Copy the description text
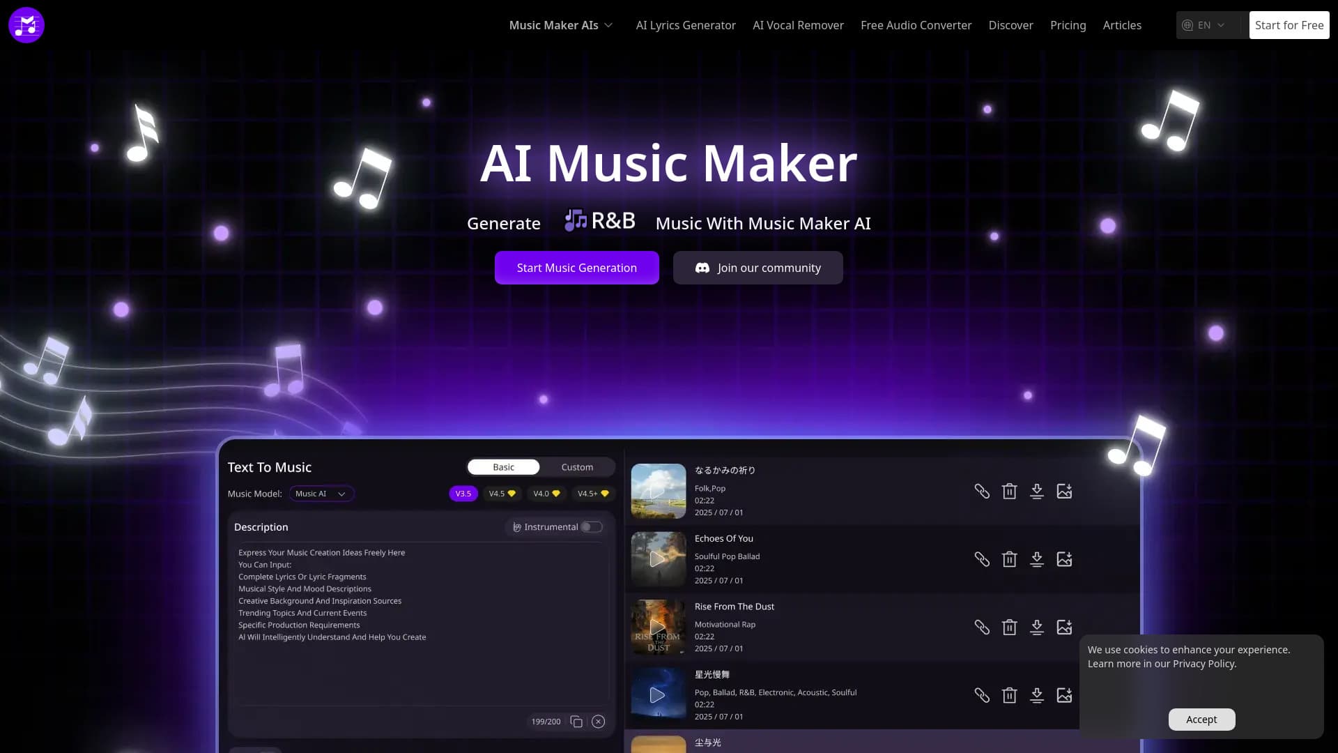The image size is (1338, 753). [576, 721]
